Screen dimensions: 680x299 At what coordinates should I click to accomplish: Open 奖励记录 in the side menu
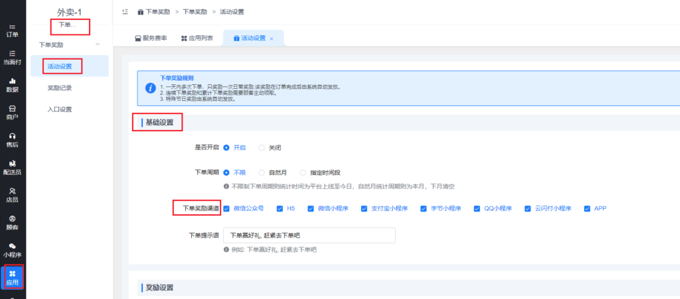click(60, 88)
